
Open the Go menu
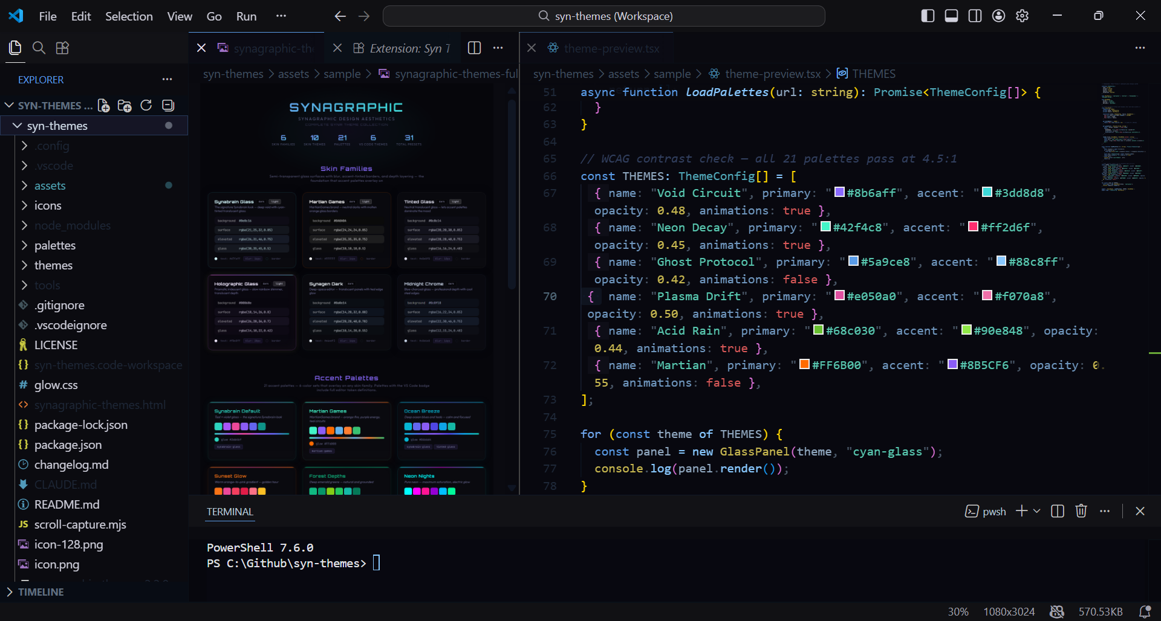pos(214,16)
